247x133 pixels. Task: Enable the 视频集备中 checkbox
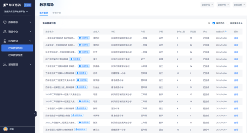click(228, 23)
